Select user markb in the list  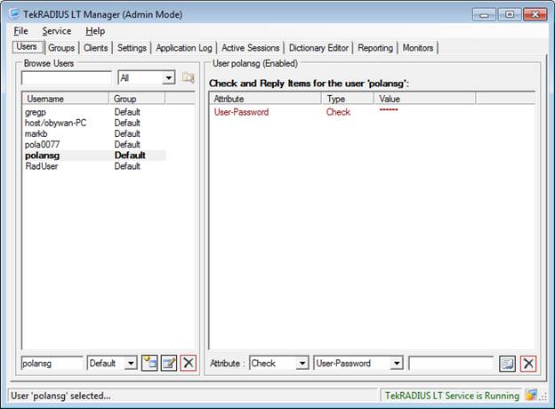[93, 133]
